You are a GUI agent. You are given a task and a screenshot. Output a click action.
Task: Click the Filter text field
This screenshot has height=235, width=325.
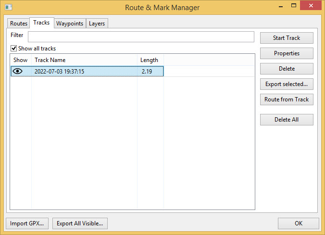[141, 37]
